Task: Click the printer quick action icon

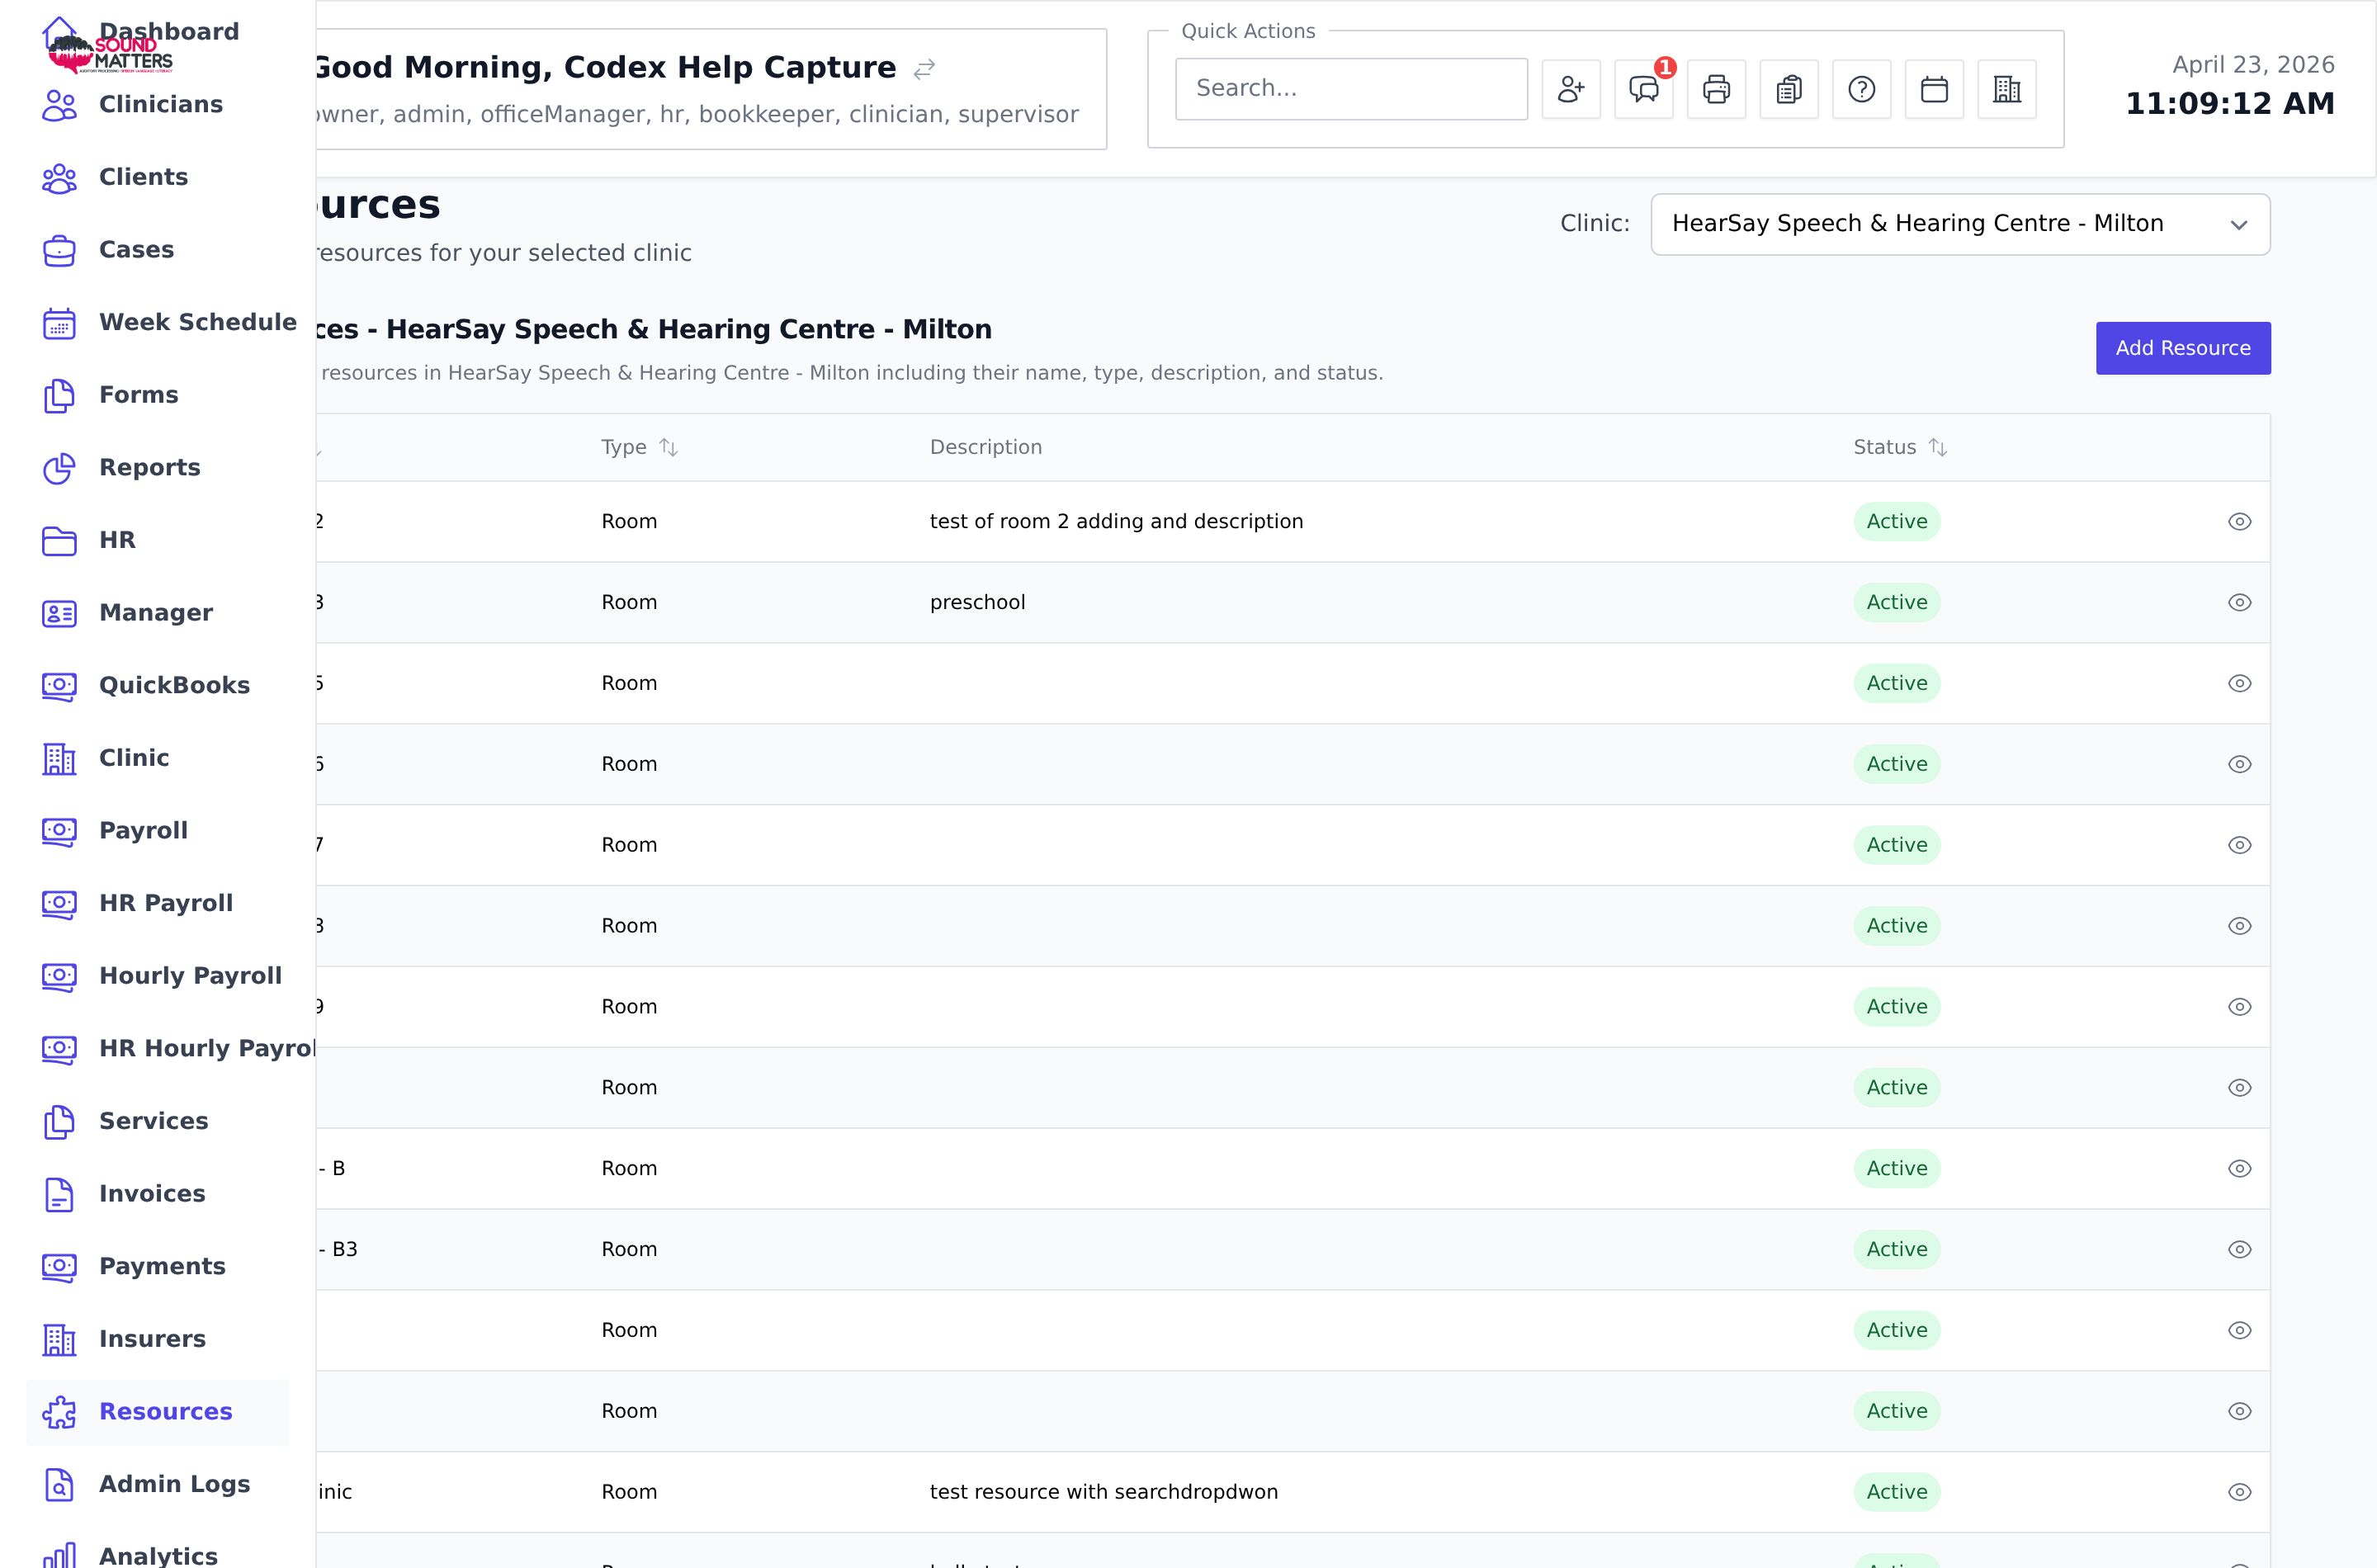Action: click(x=1716, y=89)
